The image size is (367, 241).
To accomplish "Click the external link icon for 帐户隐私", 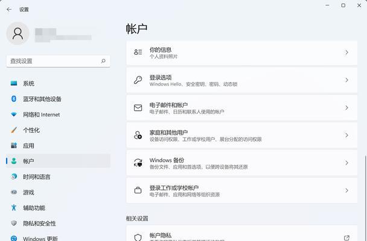I will (x=346, y=238).
